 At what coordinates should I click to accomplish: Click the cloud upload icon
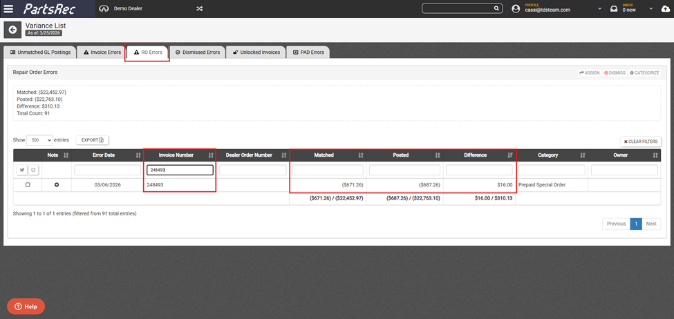point(665,8)
